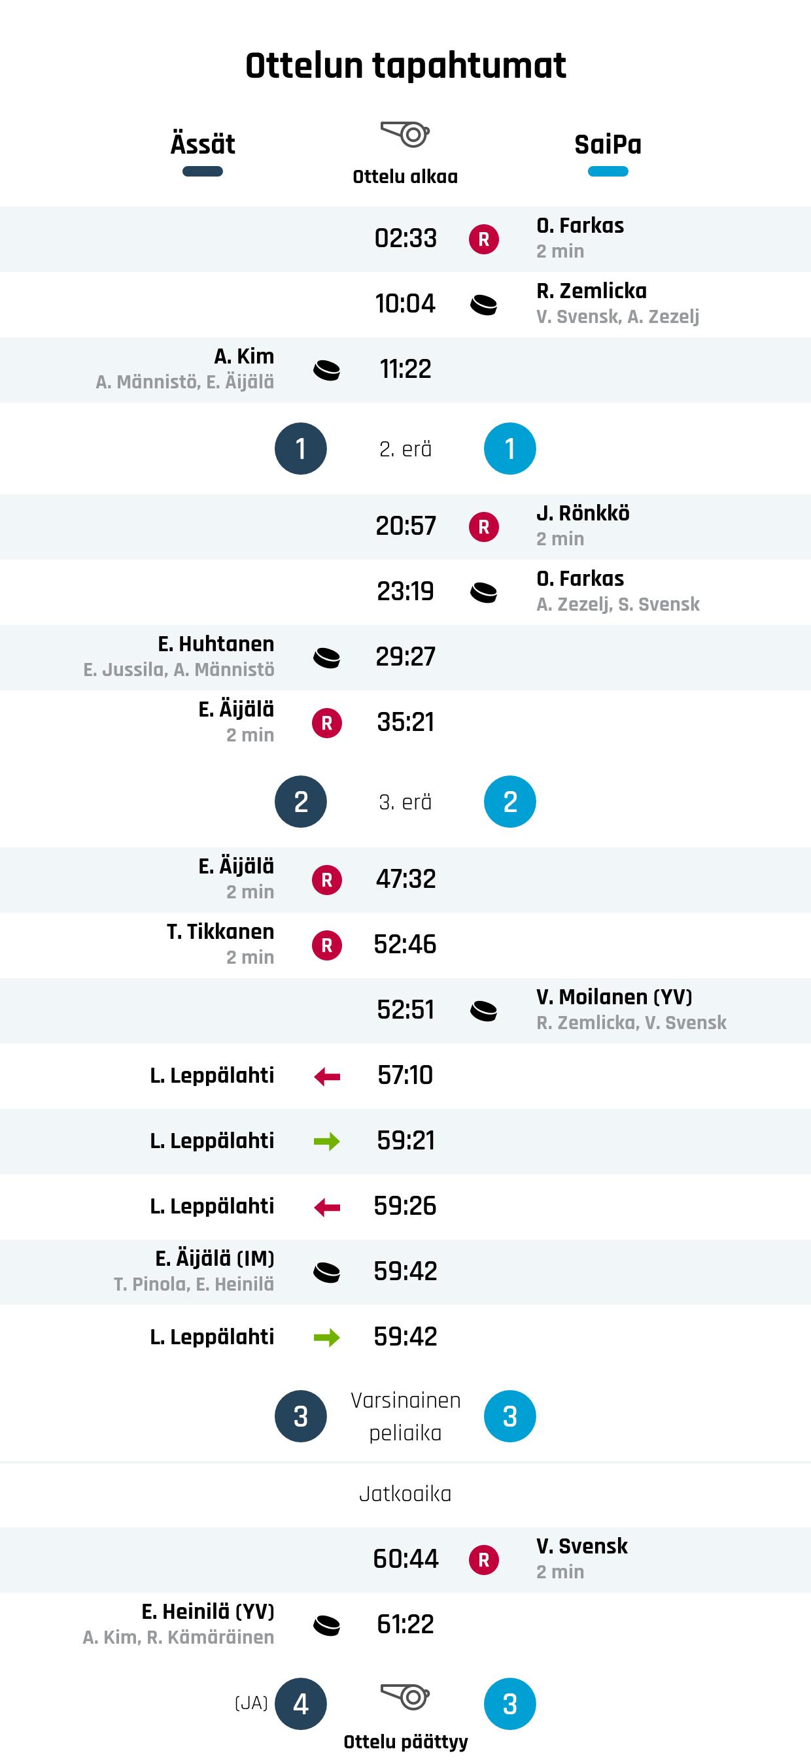Click the whistle icon above Ottelu päättyy
The image size is (811, 1764).
click(405, 1697)
